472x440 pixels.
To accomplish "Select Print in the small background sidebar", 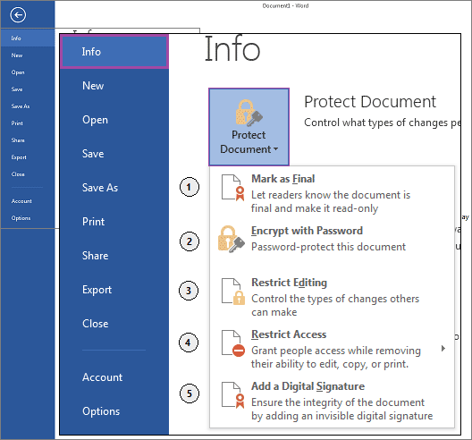I will [x=17, y=123].
